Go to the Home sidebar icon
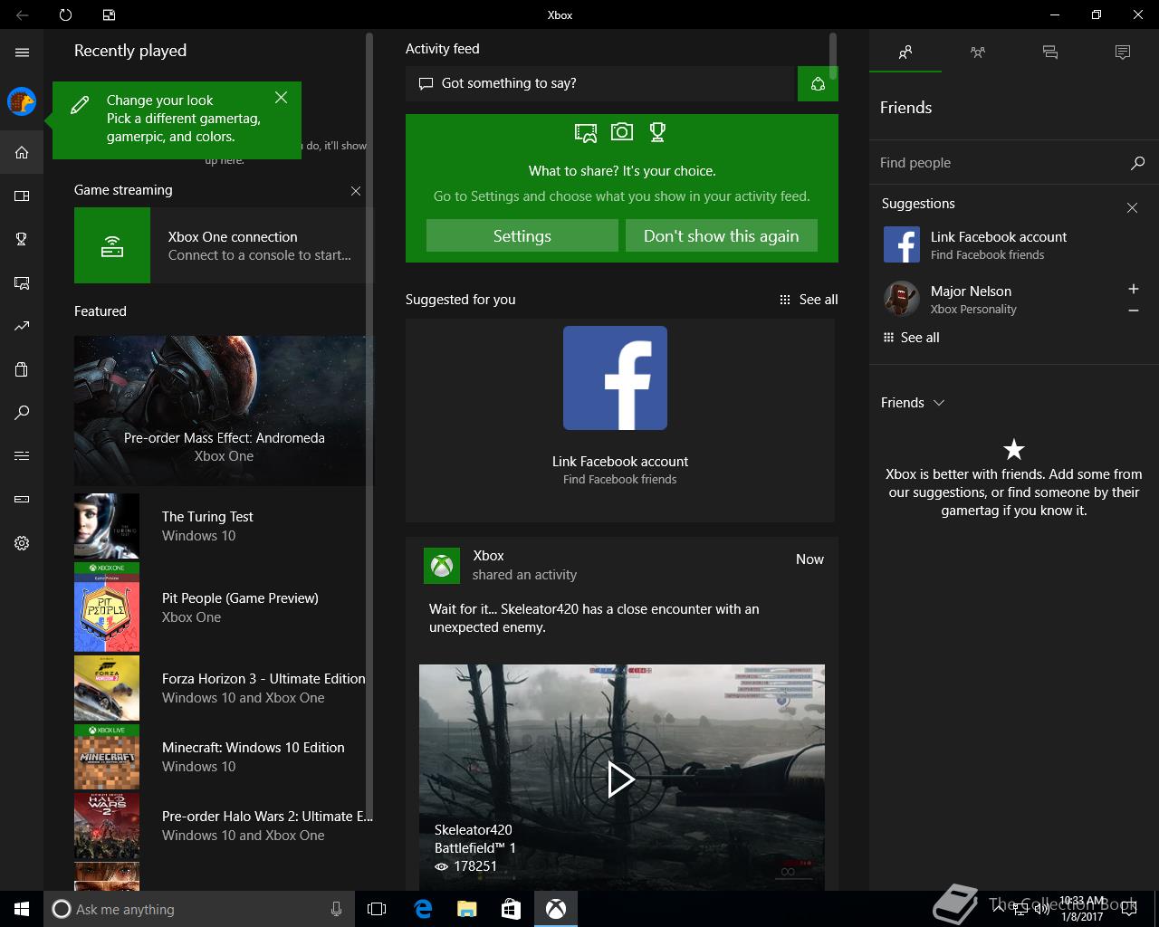This screenshot has height=927, width=1159. click(22, 152)
